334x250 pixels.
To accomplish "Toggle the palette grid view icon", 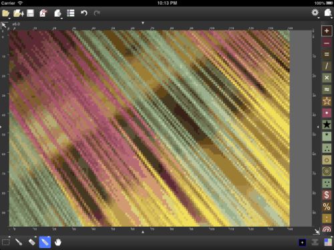I will tap(328, 242).
